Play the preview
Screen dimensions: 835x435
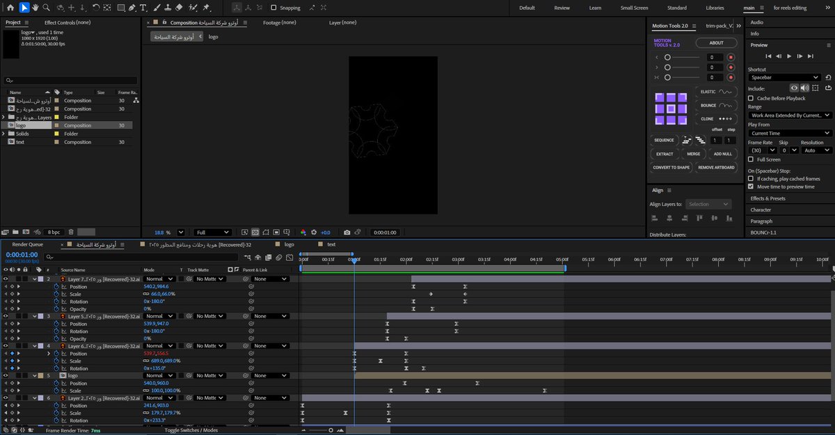click(x=789, y=56)
